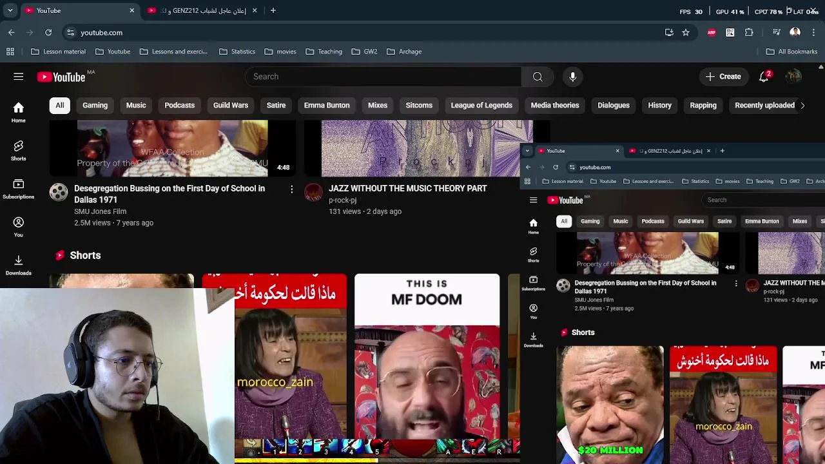
Task: Select the Gaming chip in main window
Action: (95, 105)
